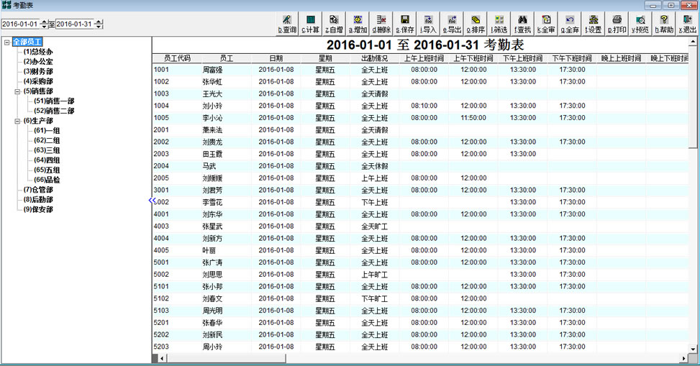Select (52)销售二部 in the tree

click(54, 111)
